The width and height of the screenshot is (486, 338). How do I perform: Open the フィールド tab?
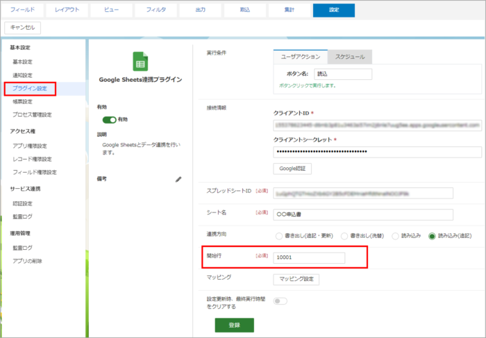click(x=22, y=10)
